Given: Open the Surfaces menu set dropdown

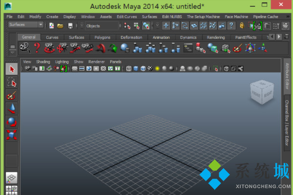Looking at the screenshot, I should tap(26, 25).
